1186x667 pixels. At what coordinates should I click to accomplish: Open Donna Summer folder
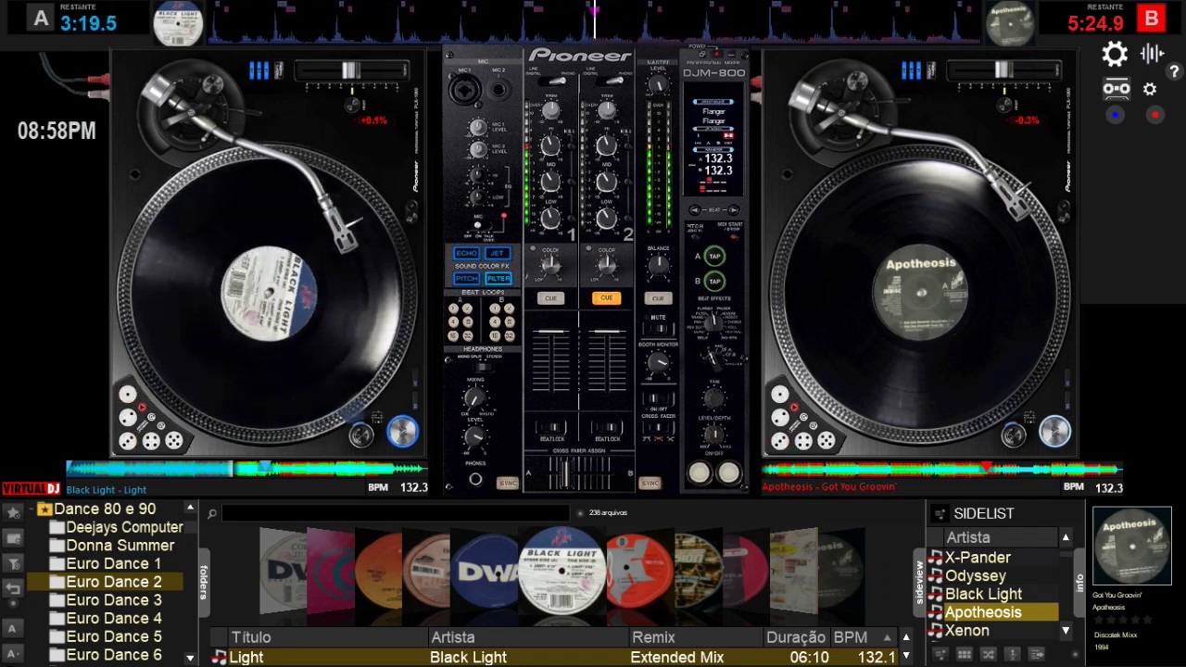pos(120,545)
